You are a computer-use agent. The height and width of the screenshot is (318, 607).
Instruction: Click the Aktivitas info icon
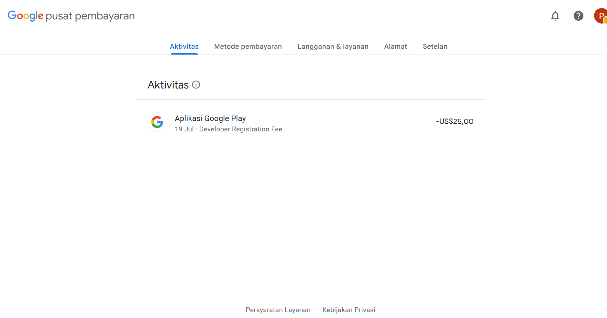196,85
